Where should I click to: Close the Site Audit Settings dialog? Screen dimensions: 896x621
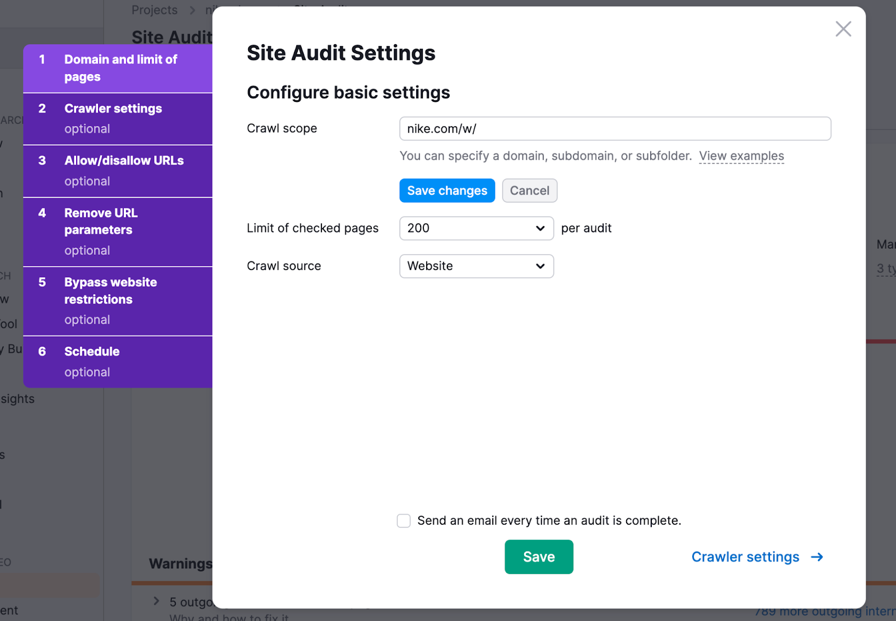[843, 29]
